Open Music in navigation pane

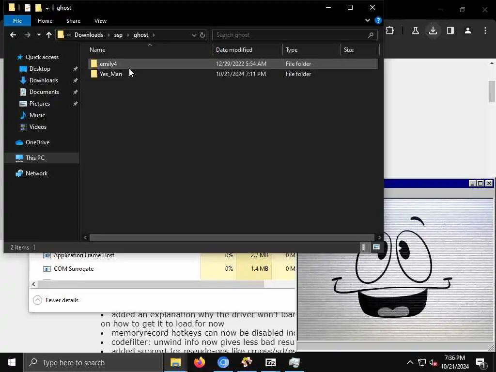(37, 115)
